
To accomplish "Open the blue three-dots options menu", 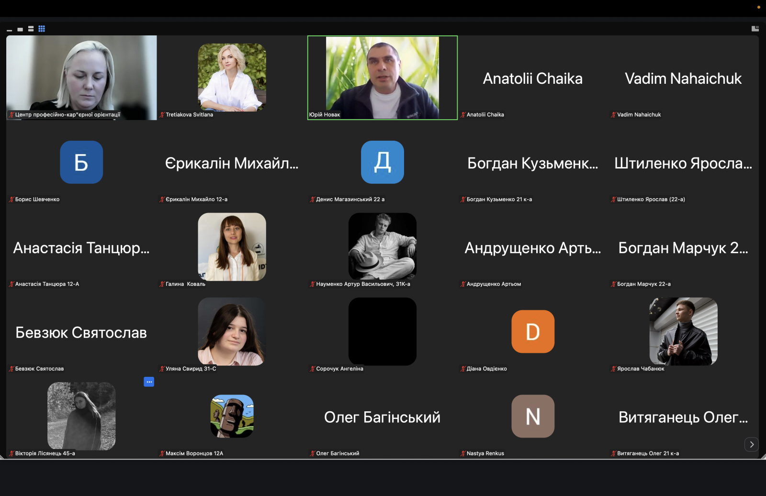I will pyautogui.click(x=149, y=382).
